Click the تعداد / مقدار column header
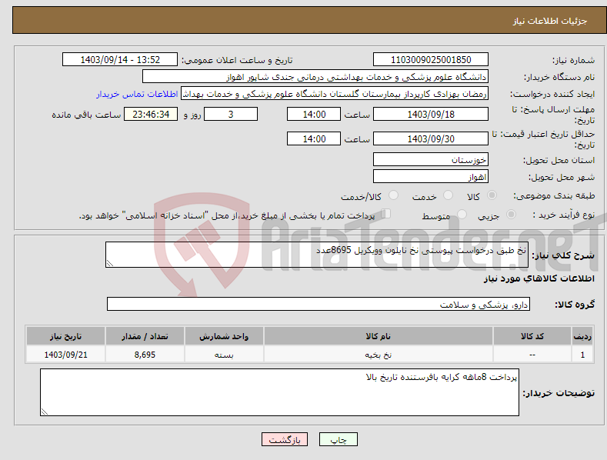 (x=145, y=336)
